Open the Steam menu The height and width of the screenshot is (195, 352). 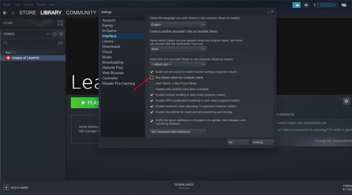pyautogui.click(x=7, y=4)
